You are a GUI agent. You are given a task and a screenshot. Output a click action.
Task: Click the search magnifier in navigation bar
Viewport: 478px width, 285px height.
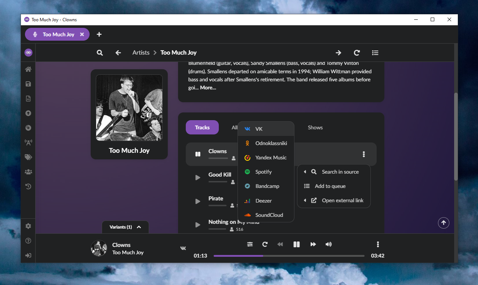(x=100, y=53)
